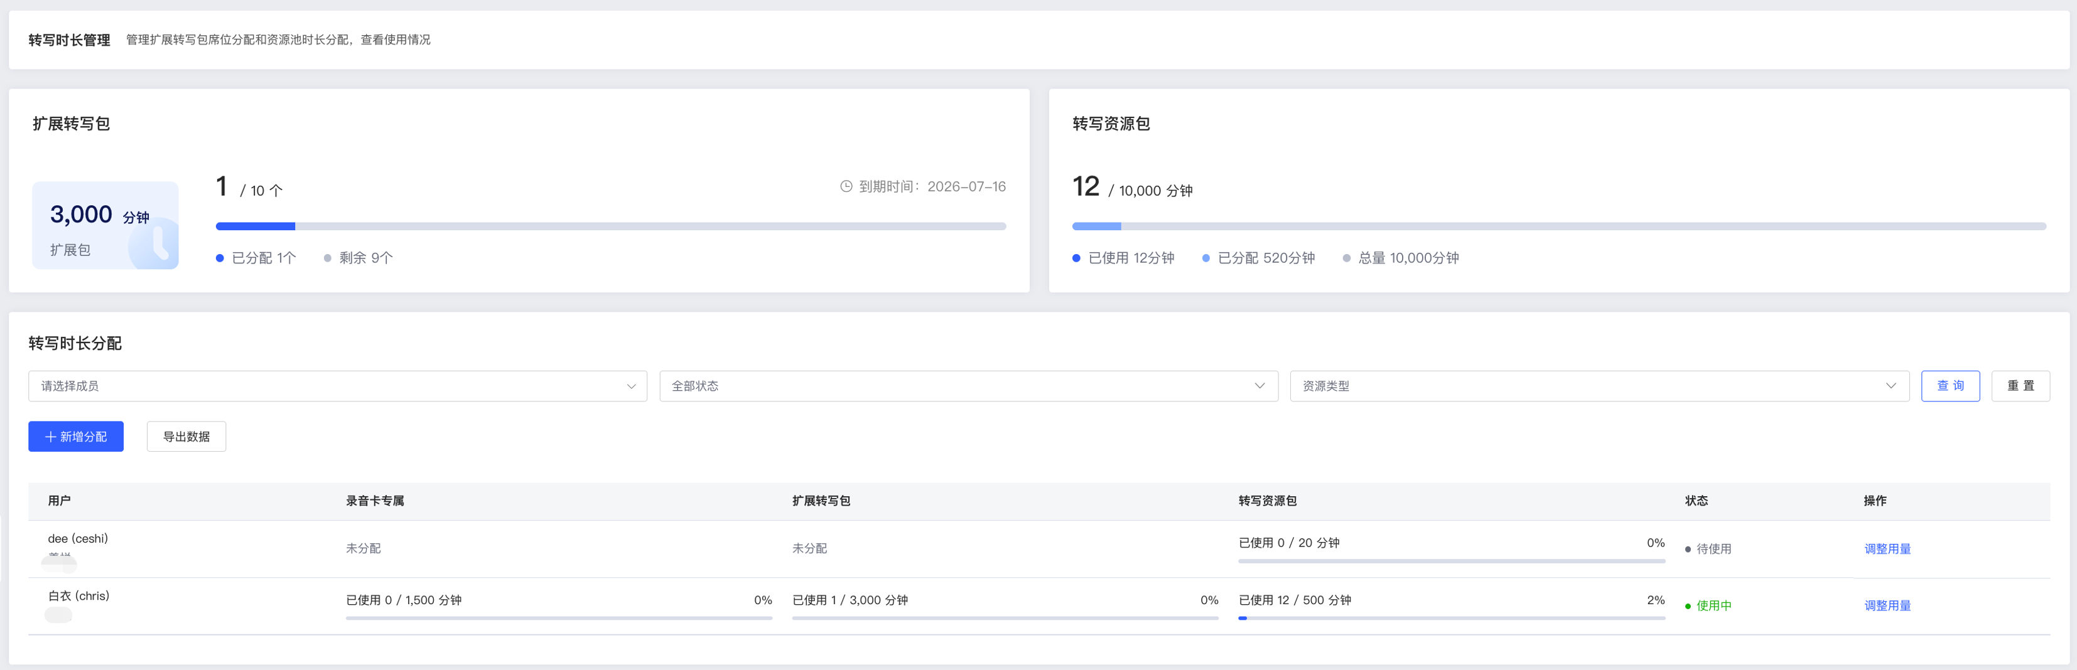Screen dimensions: 2077x670
Task: Click the 查询 search button
Action: click(x=1950, y=386)
